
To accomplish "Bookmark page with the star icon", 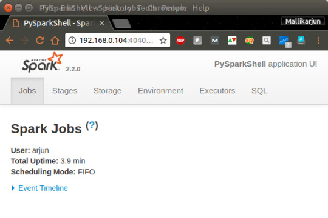I will (163, 40).
